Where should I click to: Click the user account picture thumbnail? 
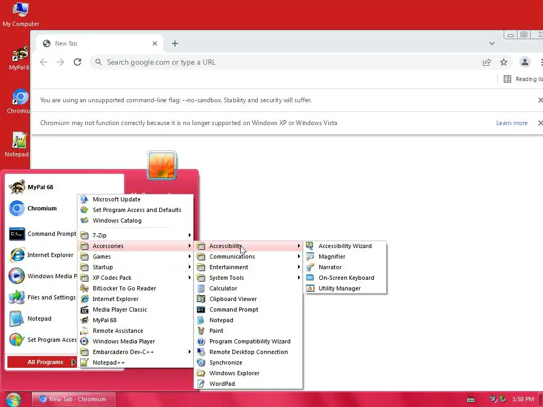coord(162,165)
